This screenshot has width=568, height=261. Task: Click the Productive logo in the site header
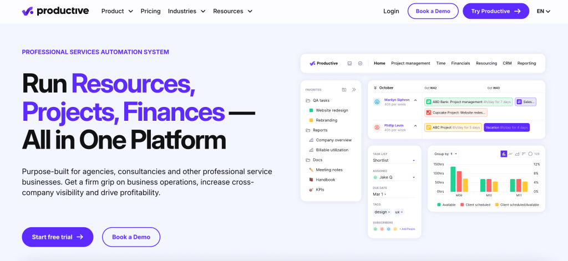pyautogui.click(x=55, y=11)
